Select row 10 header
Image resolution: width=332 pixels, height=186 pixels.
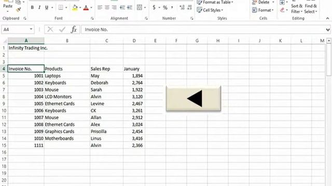click(4, 111)
